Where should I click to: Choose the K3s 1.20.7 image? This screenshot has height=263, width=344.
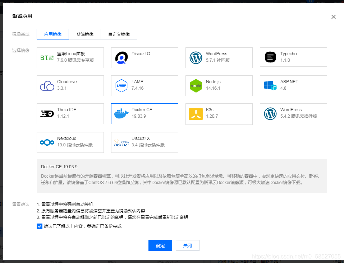pyautogui.click(x=219, y=114)
